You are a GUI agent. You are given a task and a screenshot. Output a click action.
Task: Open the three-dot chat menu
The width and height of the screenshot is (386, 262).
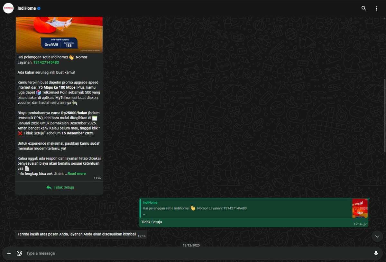coord(376,8)
